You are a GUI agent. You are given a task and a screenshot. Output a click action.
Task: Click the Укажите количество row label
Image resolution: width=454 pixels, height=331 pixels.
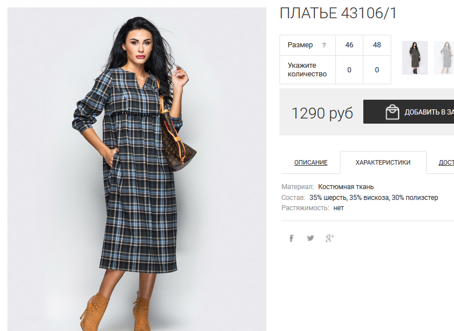tap(307, 70)
